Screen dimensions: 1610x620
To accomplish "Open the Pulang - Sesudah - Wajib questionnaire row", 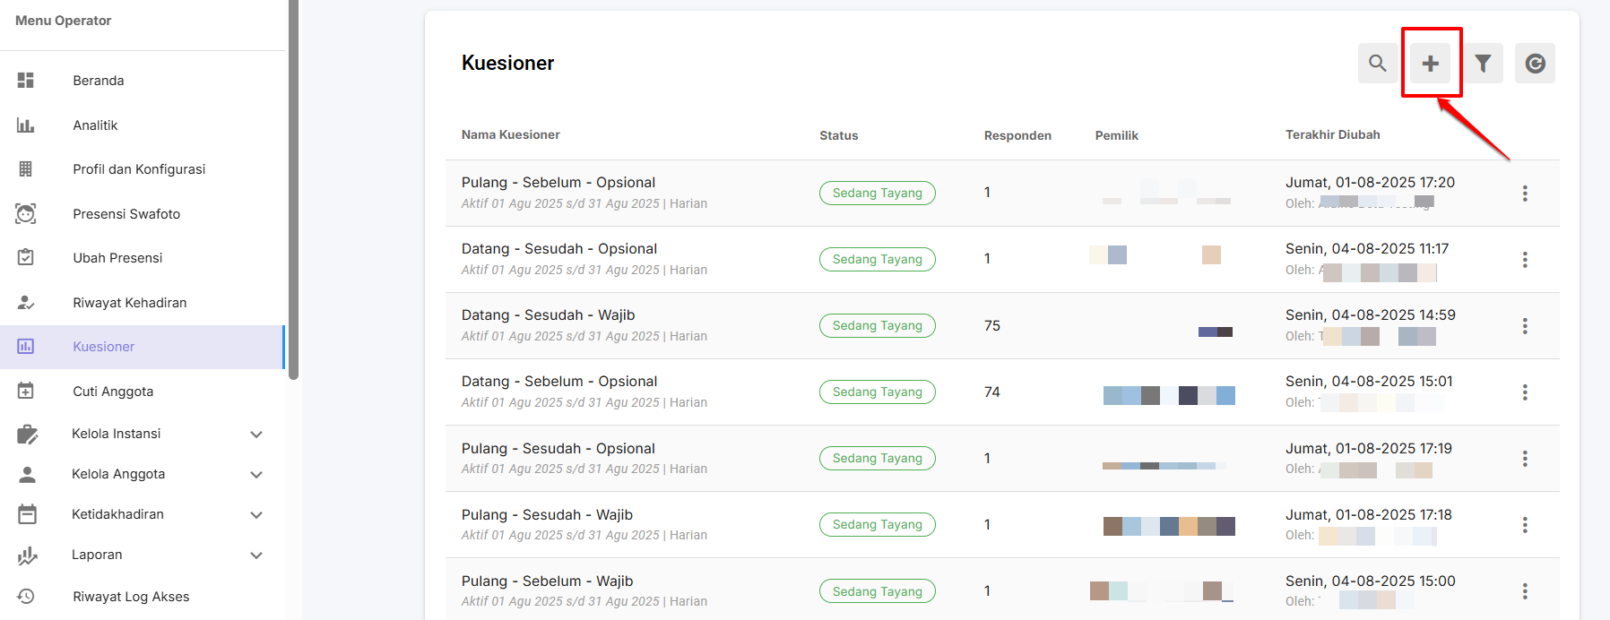I will [x=1002, y=525].
